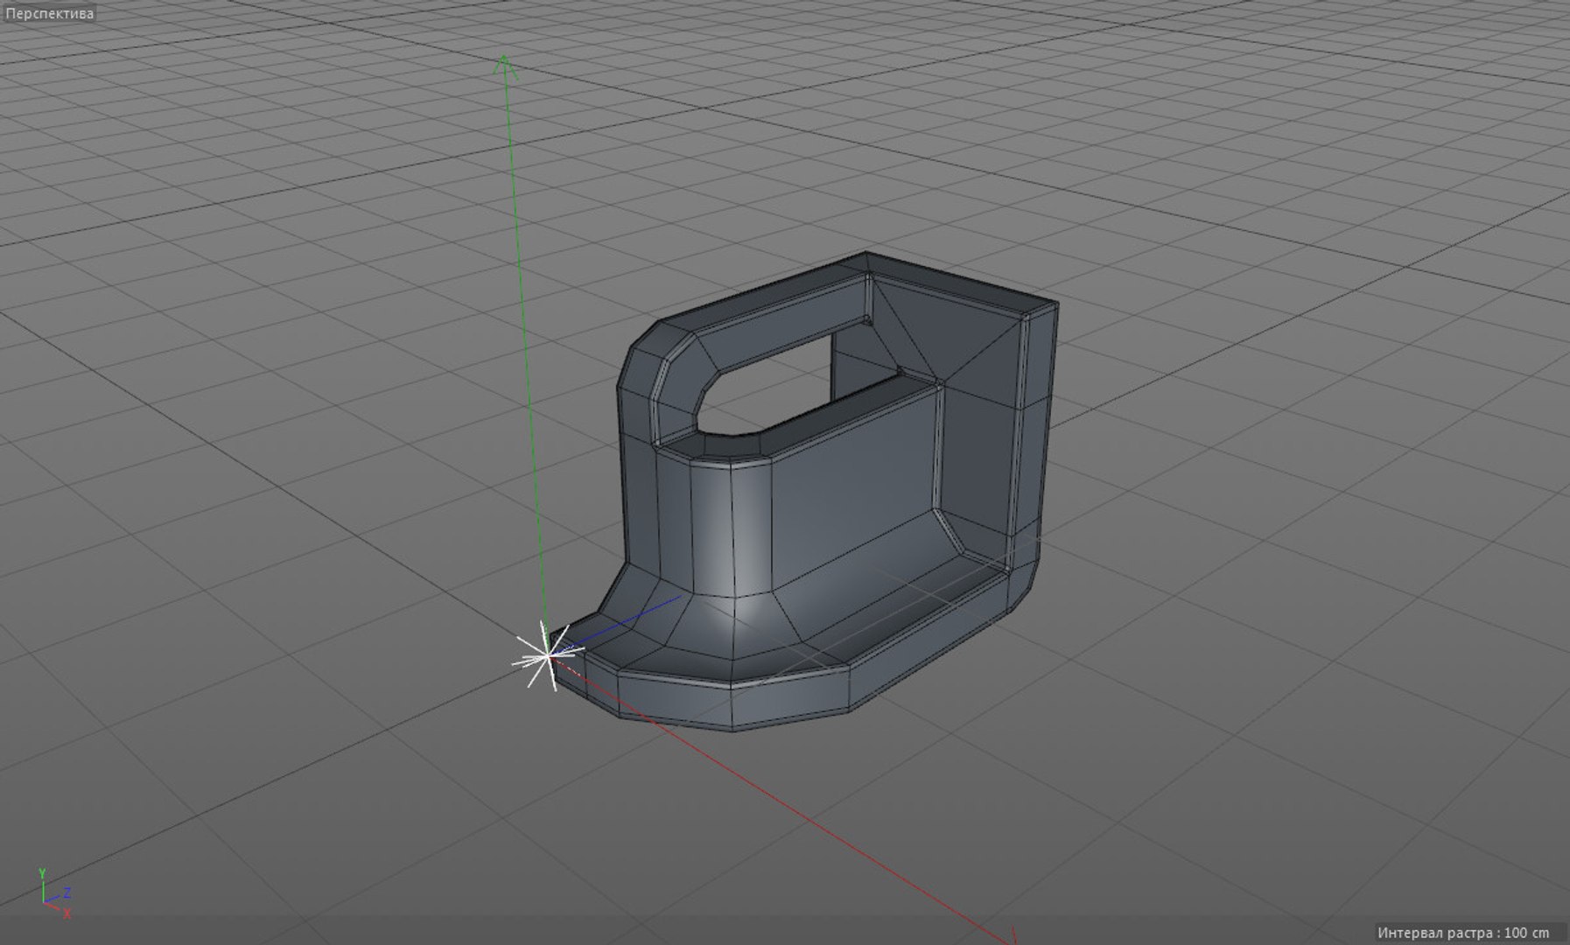Screen dimensions: 1570x945
Task: Click the red X letter in corner gizmo
Action: (x=67, y=913)
